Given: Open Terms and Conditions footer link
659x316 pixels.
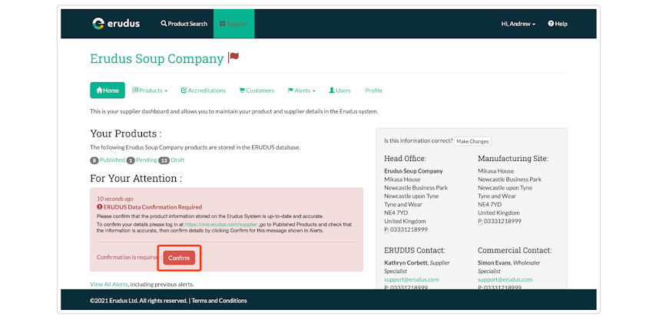Looking at the screenshot, I should (220, 301).
